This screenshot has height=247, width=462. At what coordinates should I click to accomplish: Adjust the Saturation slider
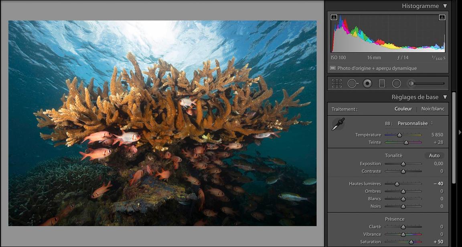[403, 242]
